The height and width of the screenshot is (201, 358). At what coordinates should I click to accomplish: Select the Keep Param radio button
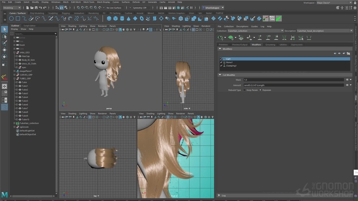click(x=245, y=90)
